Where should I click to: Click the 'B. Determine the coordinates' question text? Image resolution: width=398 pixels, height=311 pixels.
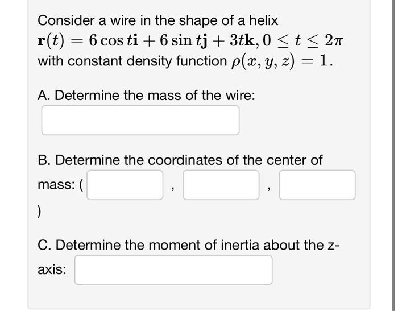(180, 160)
